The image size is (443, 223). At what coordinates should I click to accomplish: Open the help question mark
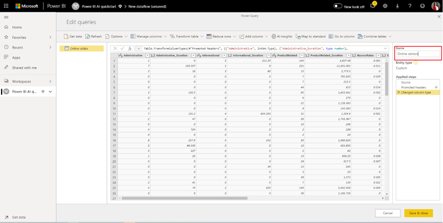coord(410,6)
